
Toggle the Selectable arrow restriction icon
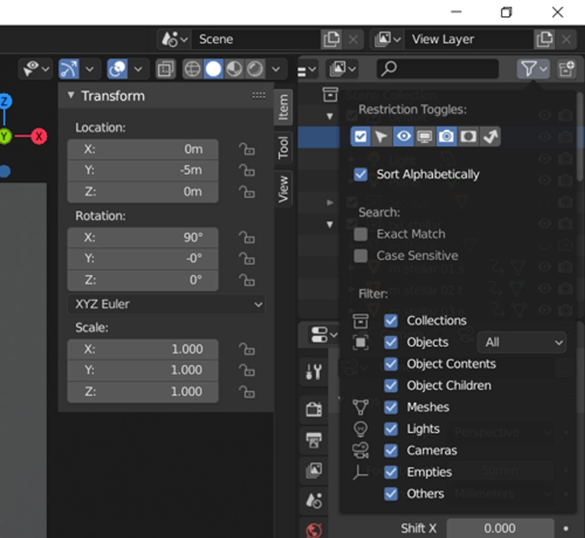[381, 137]
